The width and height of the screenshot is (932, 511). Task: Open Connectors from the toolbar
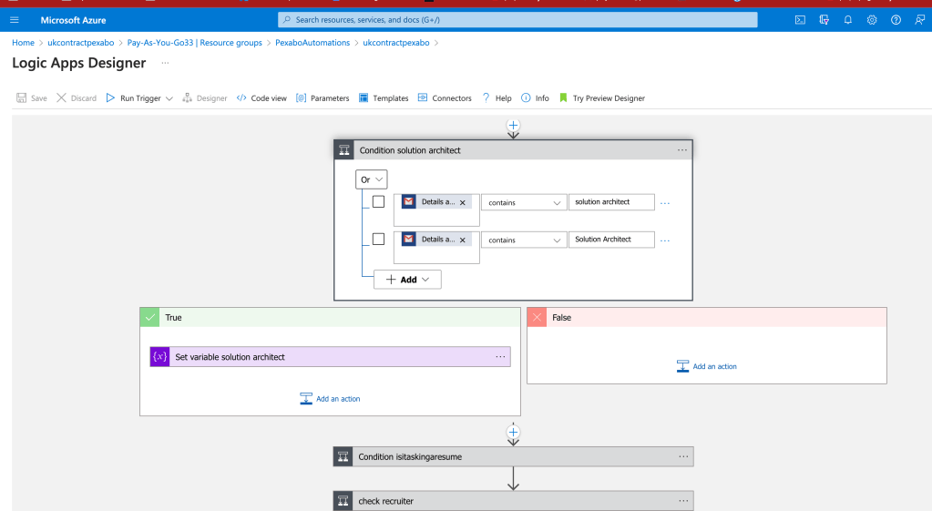pyautogui.click(x=445, y=98)
